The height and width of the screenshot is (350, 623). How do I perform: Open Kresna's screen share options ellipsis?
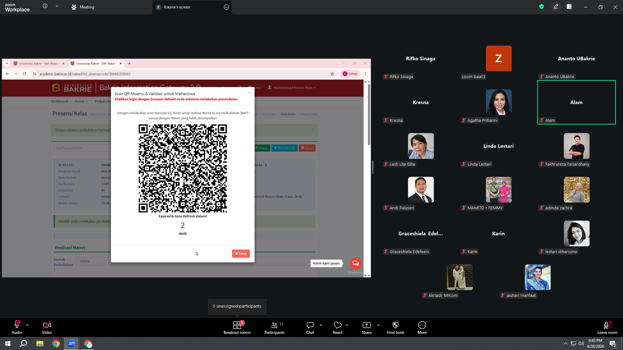point(226,7)
